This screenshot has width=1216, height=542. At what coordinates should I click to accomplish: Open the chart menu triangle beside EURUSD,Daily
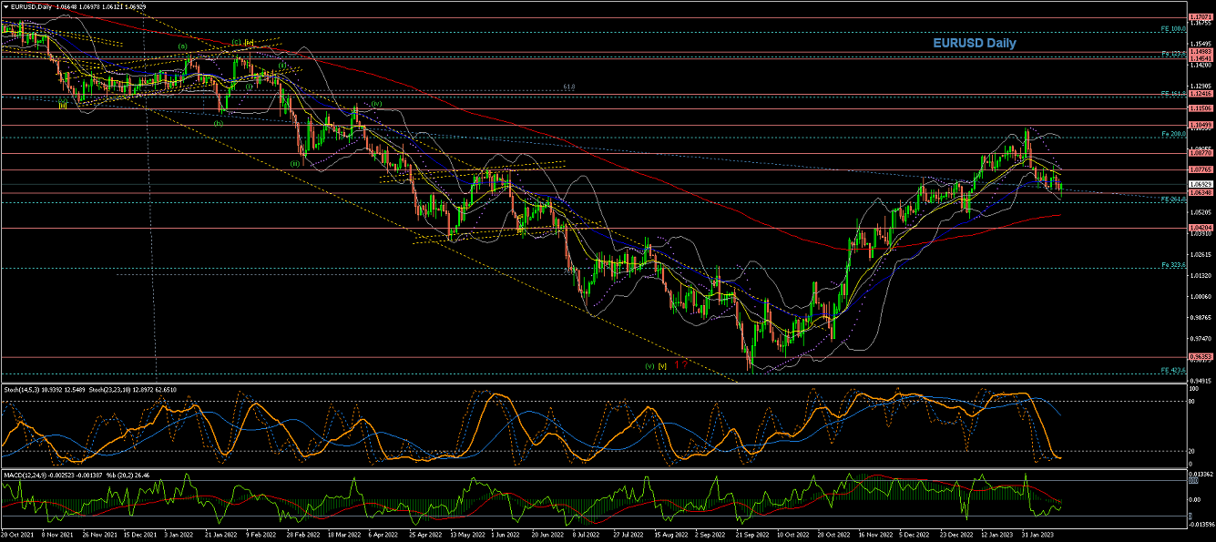5,6
